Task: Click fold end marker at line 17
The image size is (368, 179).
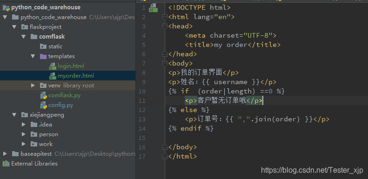Action: 165,156
